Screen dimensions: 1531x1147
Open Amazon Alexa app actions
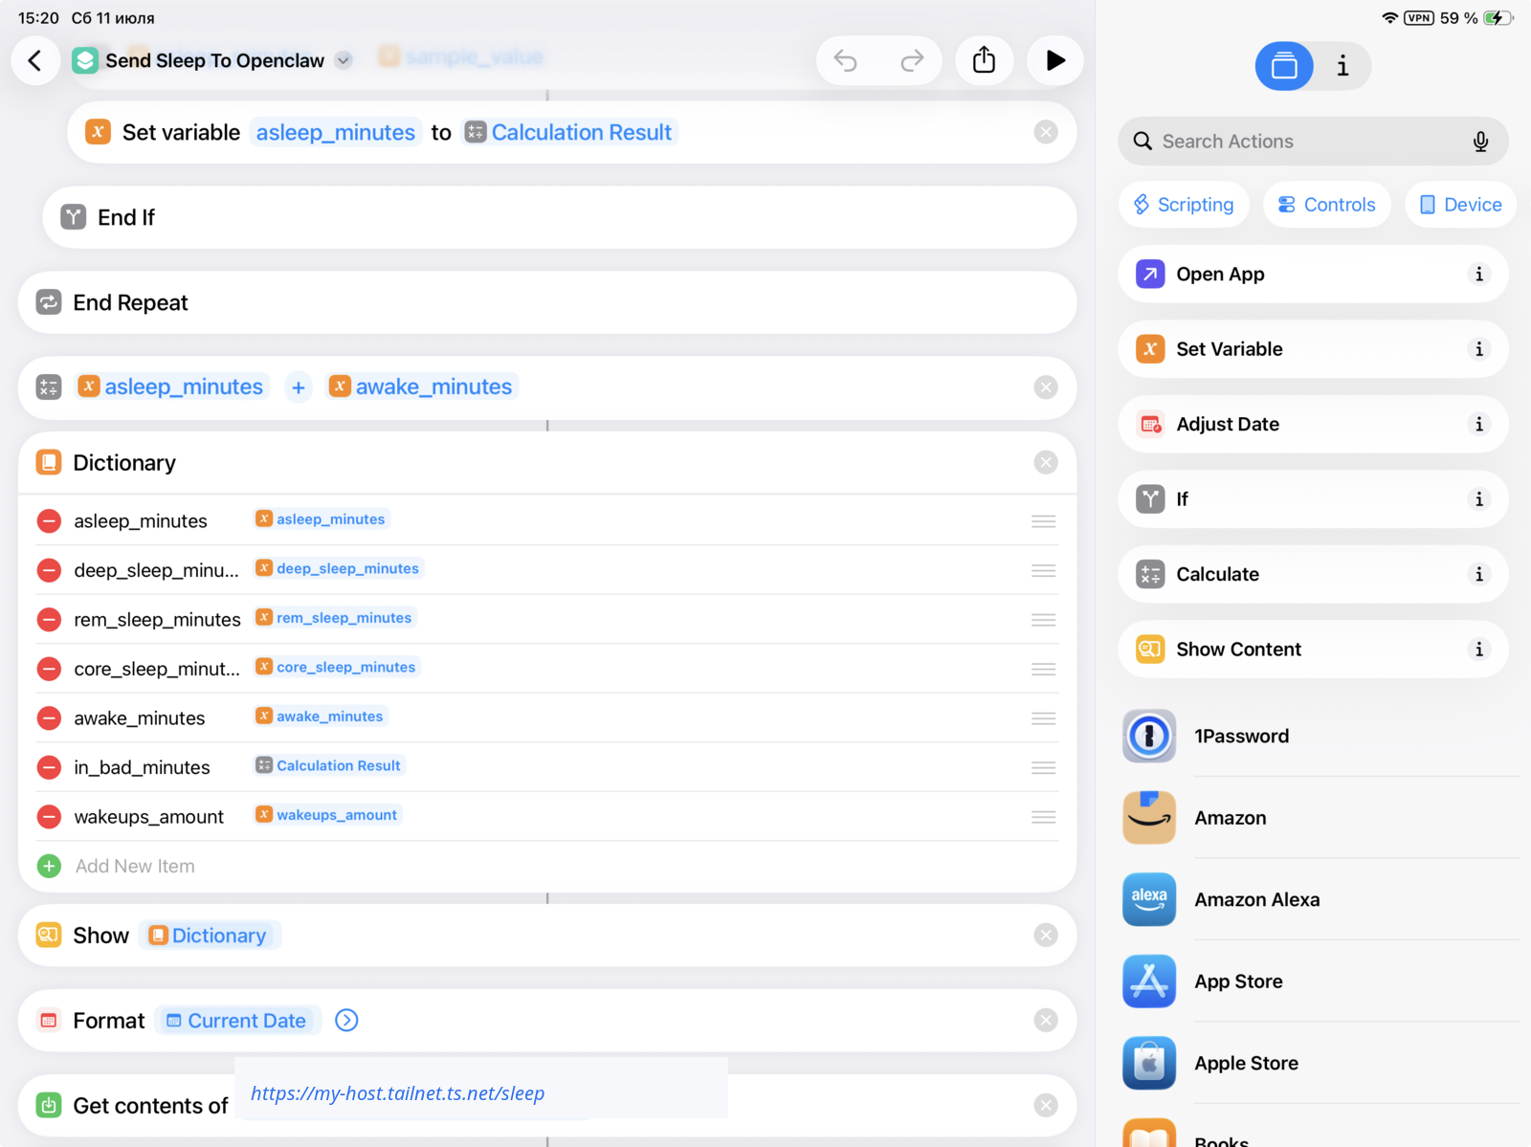pyautogui.click(x=1319, y=899)
